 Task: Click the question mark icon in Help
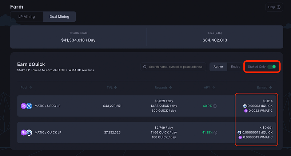279,7
